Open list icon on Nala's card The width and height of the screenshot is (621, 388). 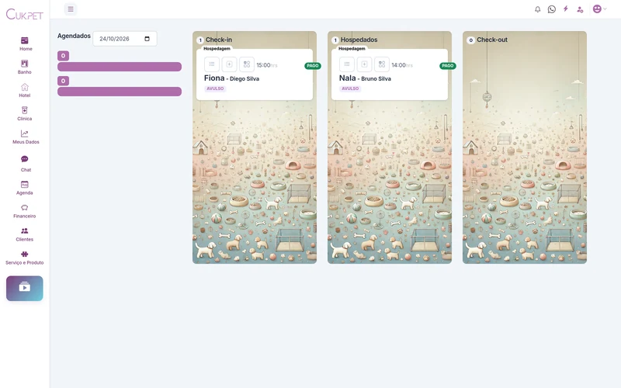[x=347, y=64]
